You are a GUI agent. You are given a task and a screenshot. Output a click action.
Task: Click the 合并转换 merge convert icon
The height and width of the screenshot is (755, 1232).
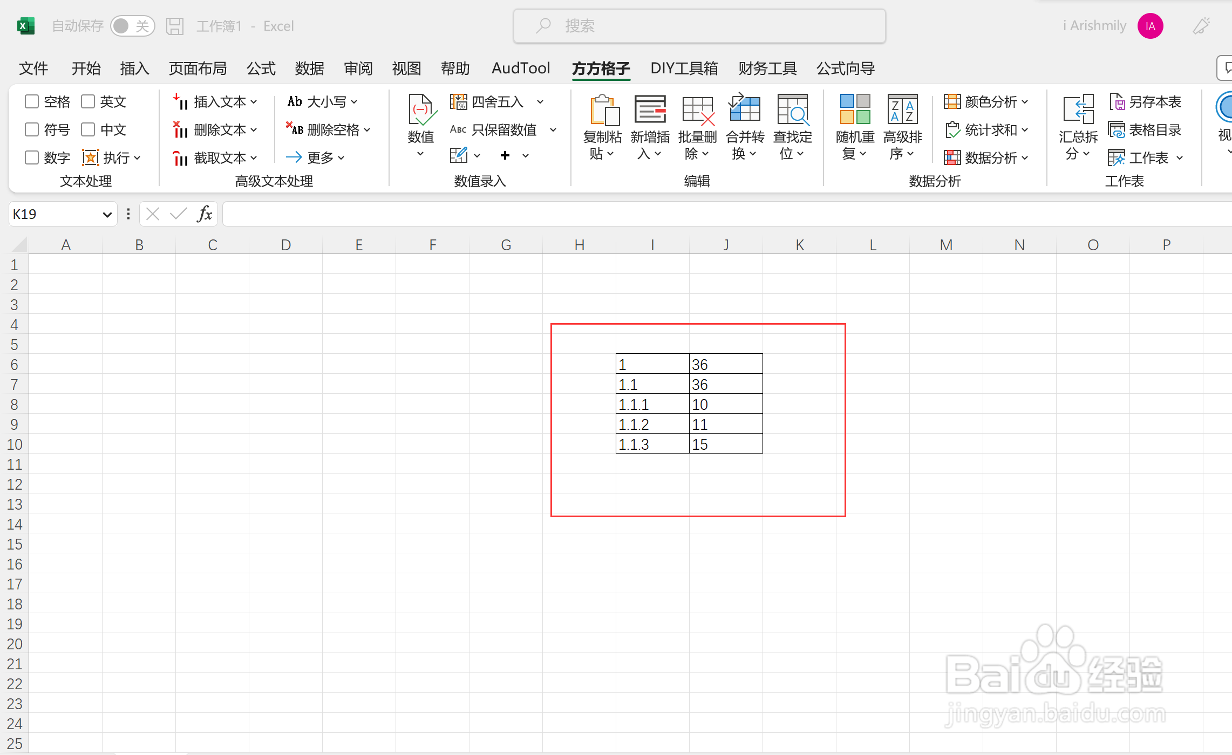coord(745,108)
